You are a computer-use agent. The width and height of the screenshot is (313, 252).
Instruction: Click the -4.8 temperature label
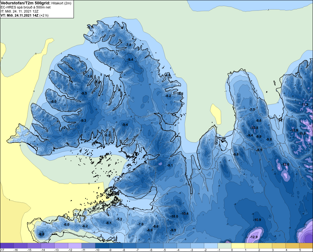(x=168, y=75)
